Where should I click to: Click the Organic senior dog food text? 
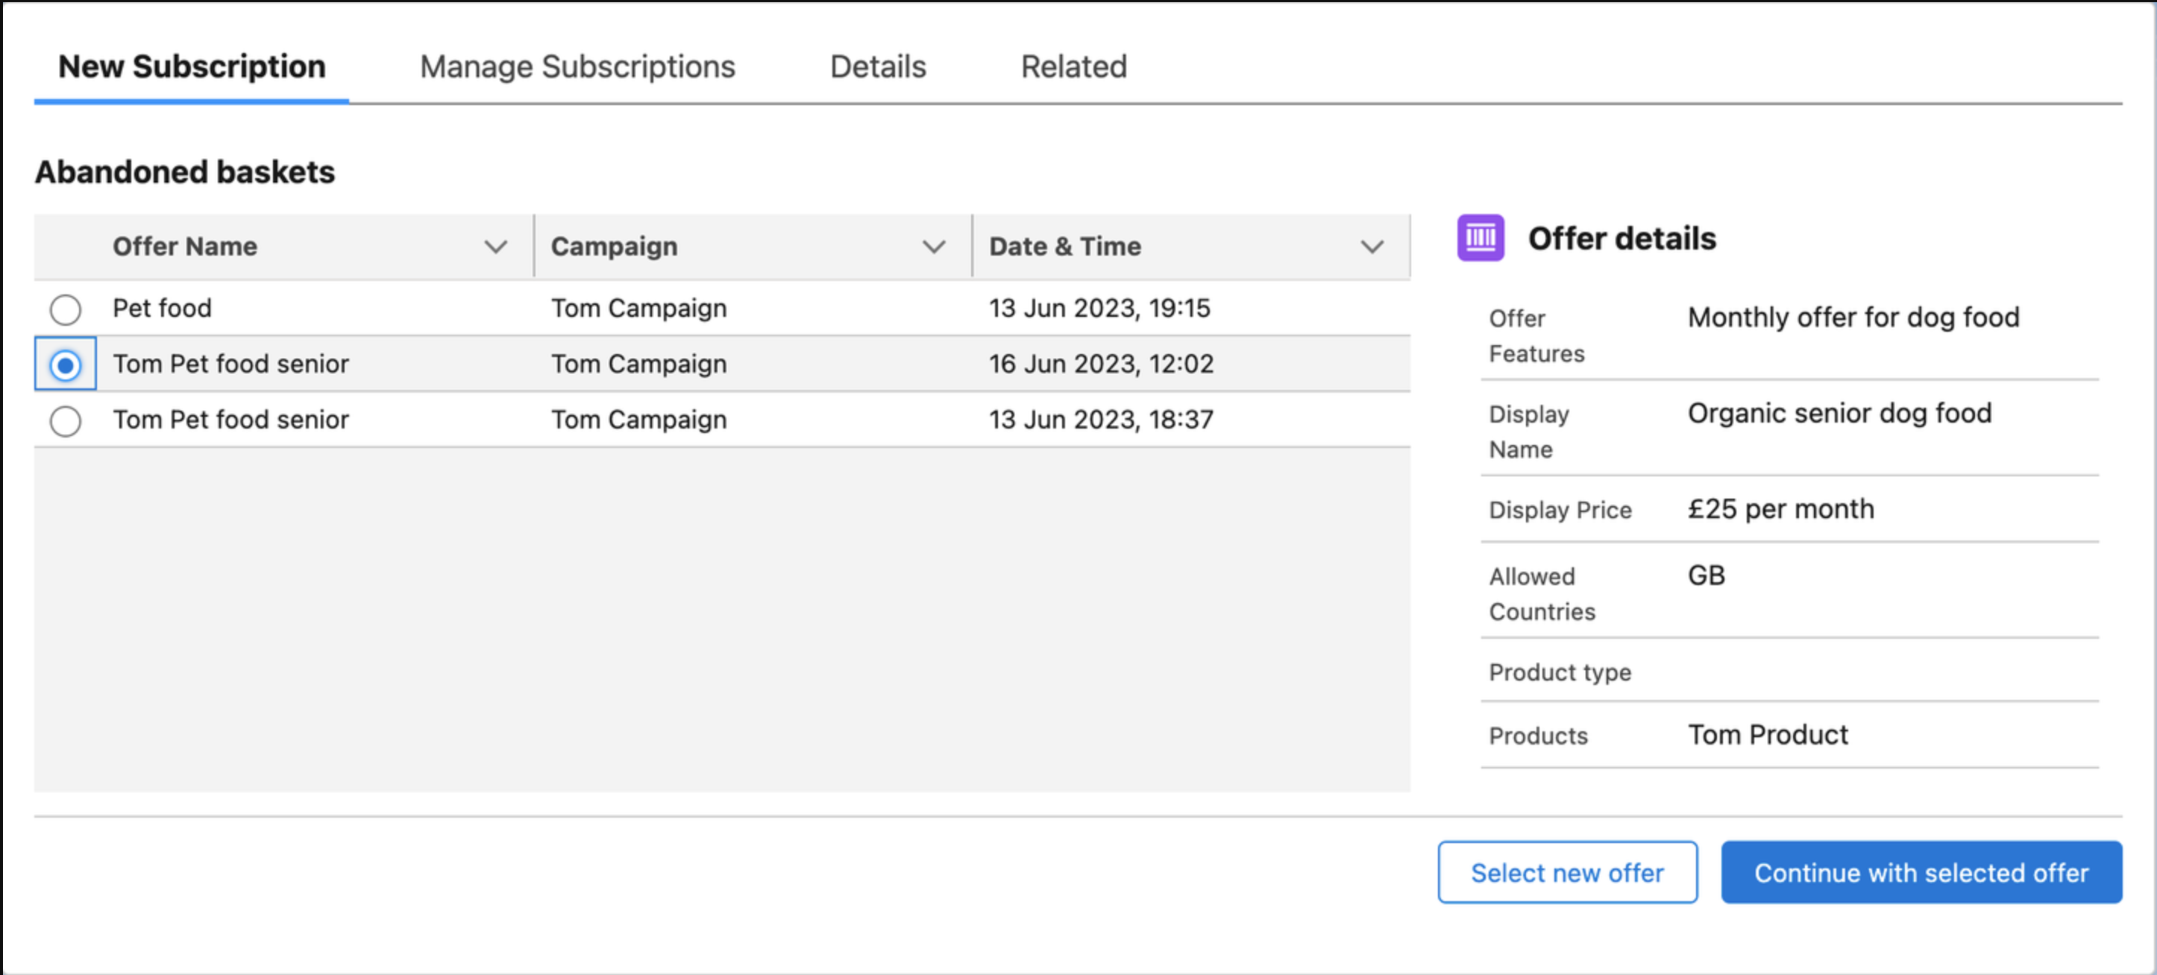click(1839, 414)
